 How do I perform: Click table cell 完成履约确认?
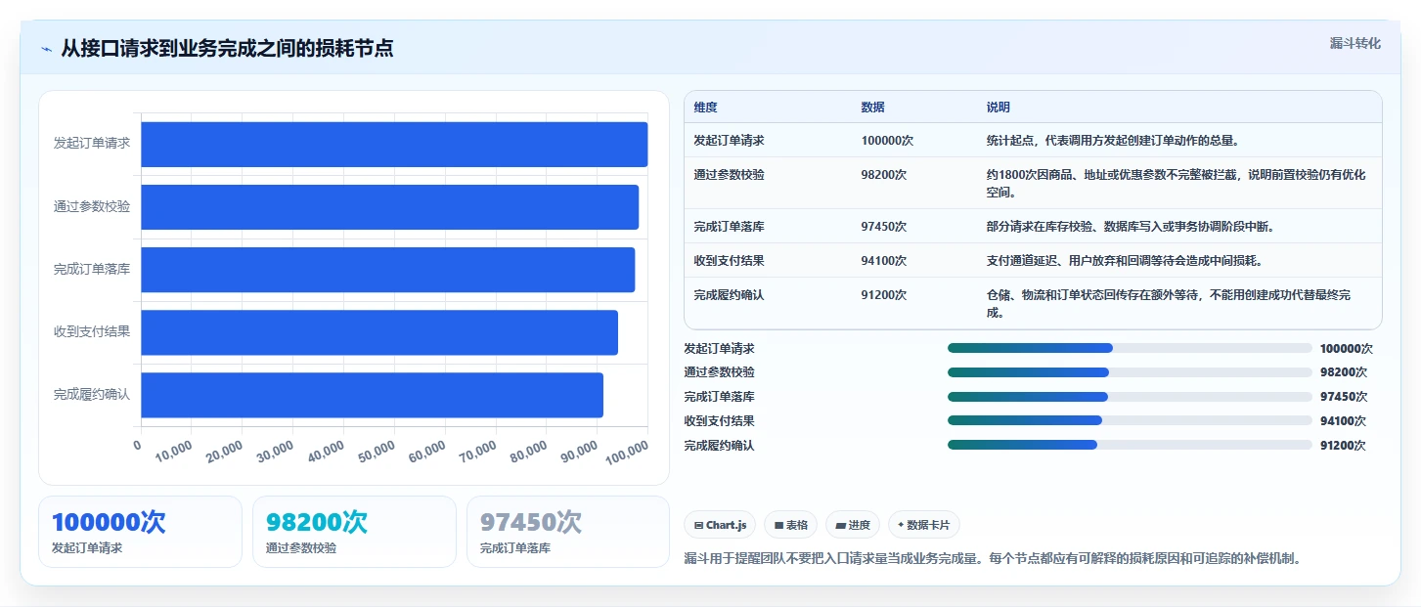coord(729,295)
